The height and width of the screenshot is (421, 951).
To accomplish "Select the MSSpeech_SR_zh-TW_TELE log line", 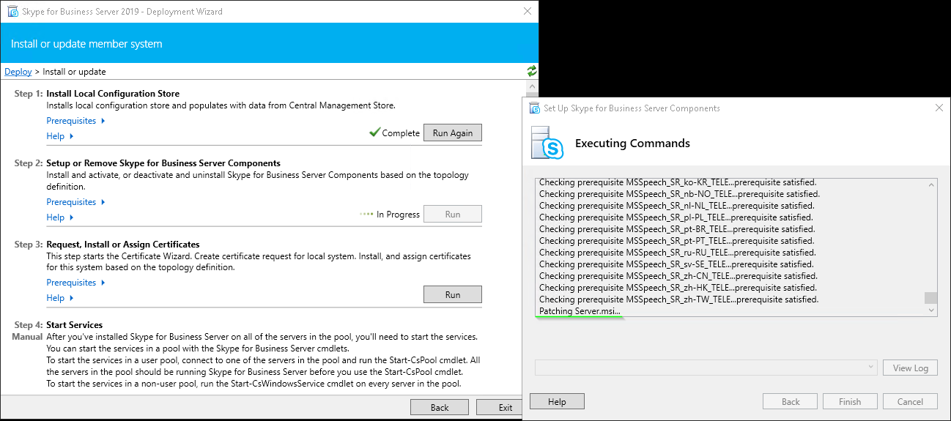I will pyautogui.click(x=678, y=299).
